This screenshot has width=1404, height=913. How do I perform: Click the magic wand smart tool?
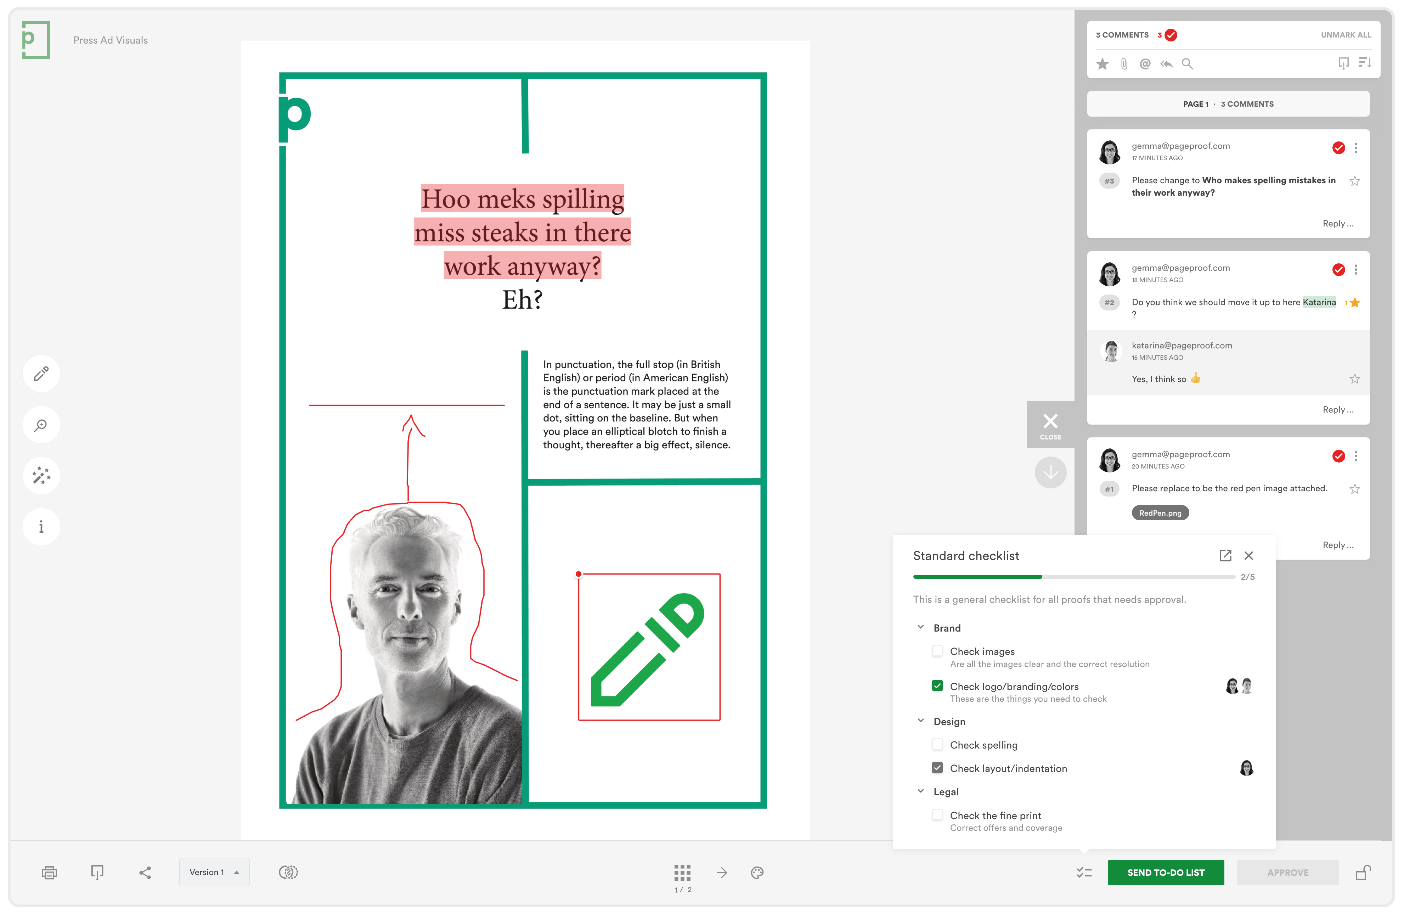(x=41, y=476)
